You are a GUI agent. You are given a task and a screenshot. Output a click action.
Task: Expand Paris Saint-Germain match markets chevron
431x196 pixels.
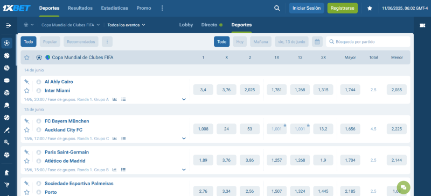tap(184, 170)
